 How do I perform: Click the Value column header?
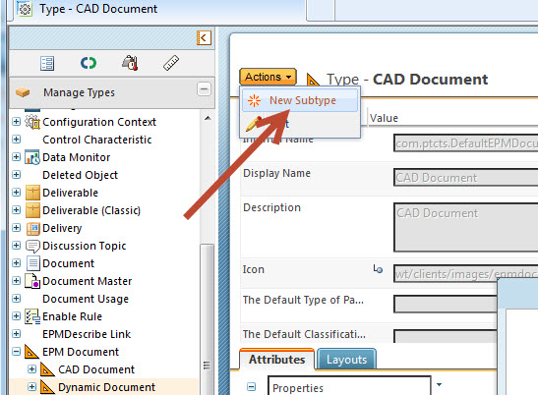(384, 118)
